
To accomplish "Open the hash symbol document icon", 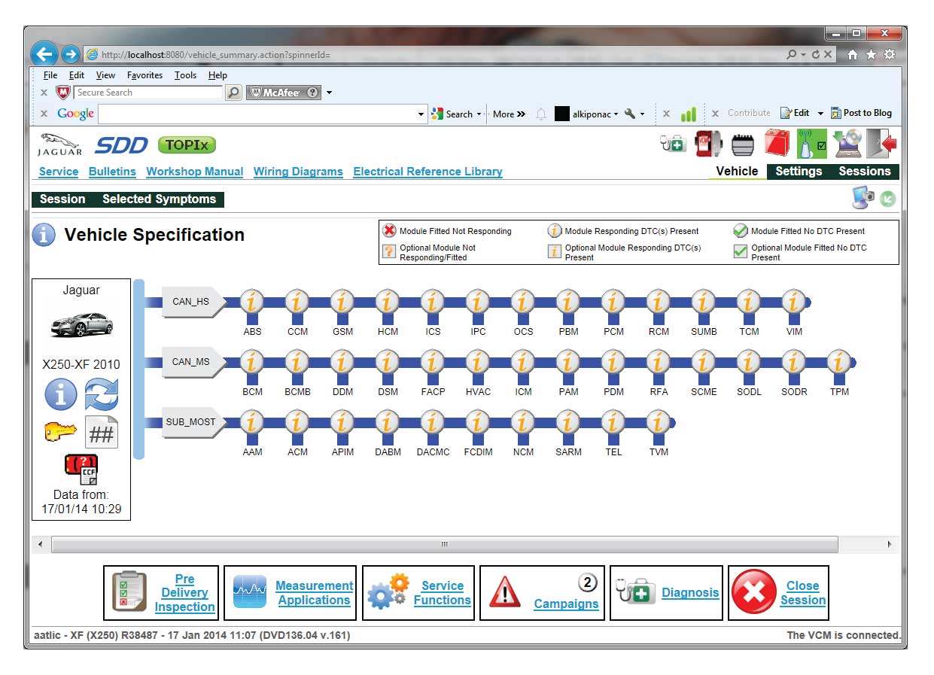I will pos(101,432).
